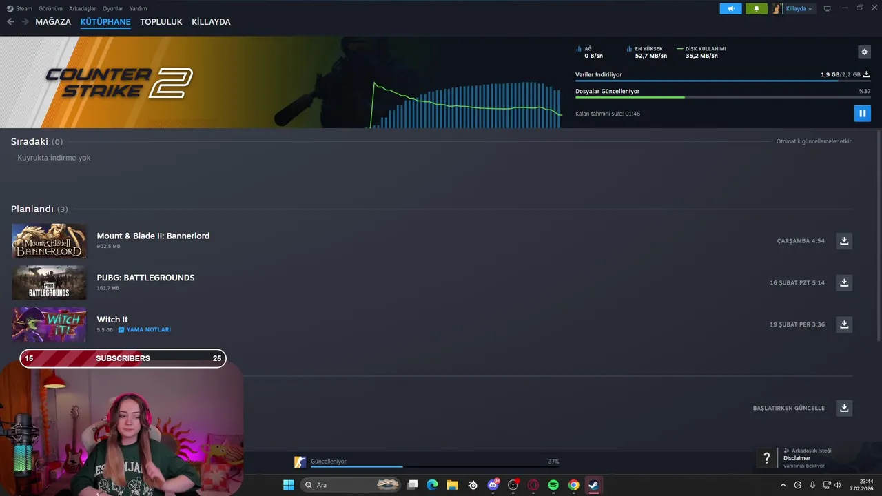
Task: Click the DİSK KULLANIMI 35,2 MB/sn stat
Action: [701, 52]
